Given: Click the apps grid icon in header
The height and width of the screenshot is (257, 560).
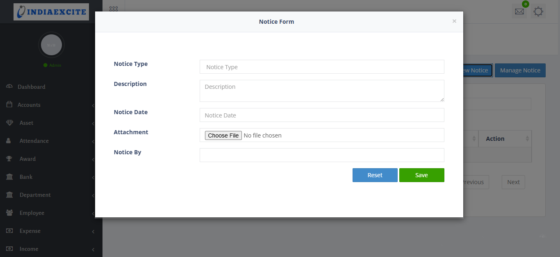Looking at the screenshot, I should (114, 9).
